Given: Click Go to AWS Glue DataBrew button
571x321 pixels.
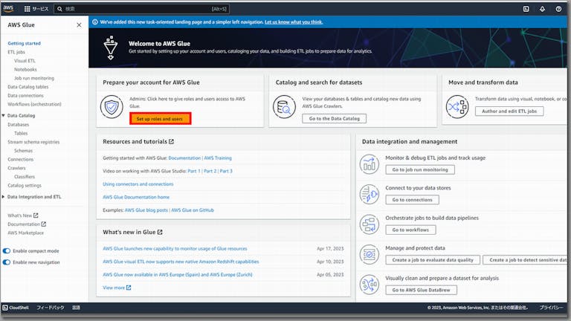Looking at the screenshot, I should [x=421, y=290].
